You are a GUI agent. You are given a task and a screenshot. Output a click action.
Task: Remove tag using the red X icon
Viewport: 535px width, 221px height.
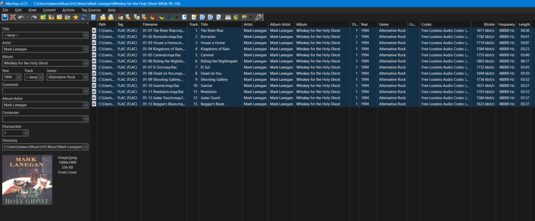(13, 17)
